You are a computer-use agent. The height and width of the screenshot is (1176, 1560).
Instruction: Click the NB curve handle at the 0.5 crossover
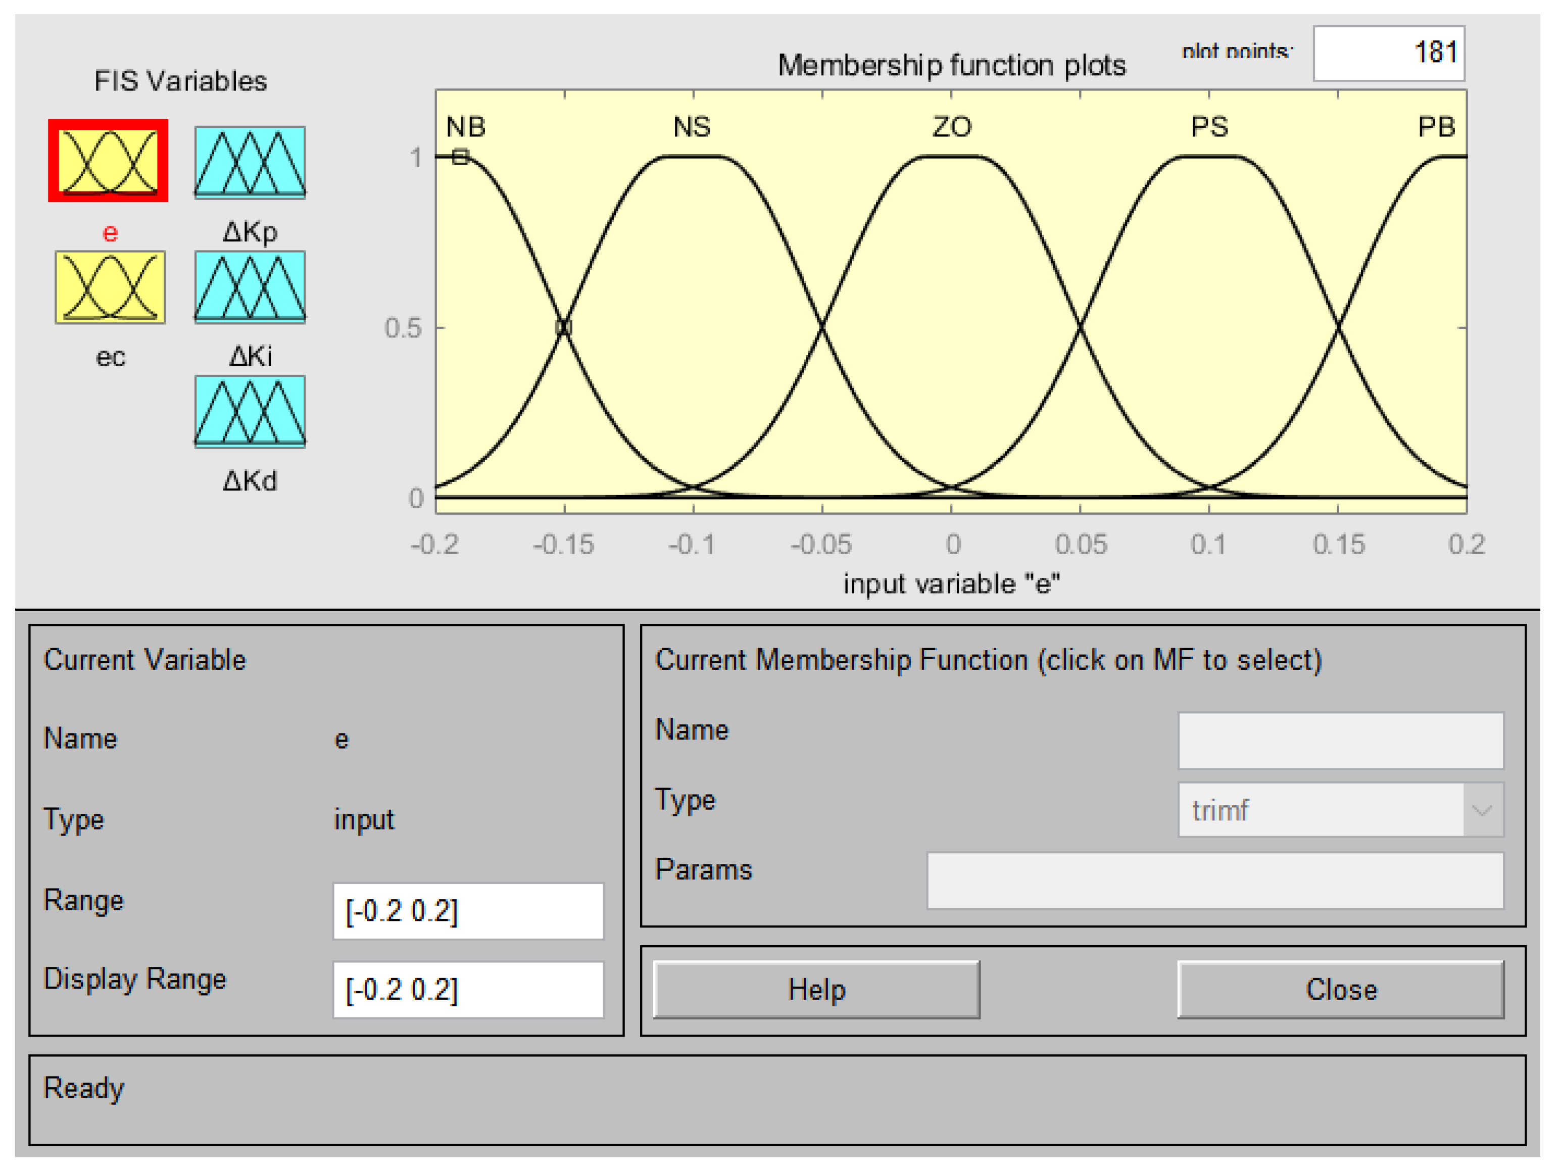pos(563,328)
